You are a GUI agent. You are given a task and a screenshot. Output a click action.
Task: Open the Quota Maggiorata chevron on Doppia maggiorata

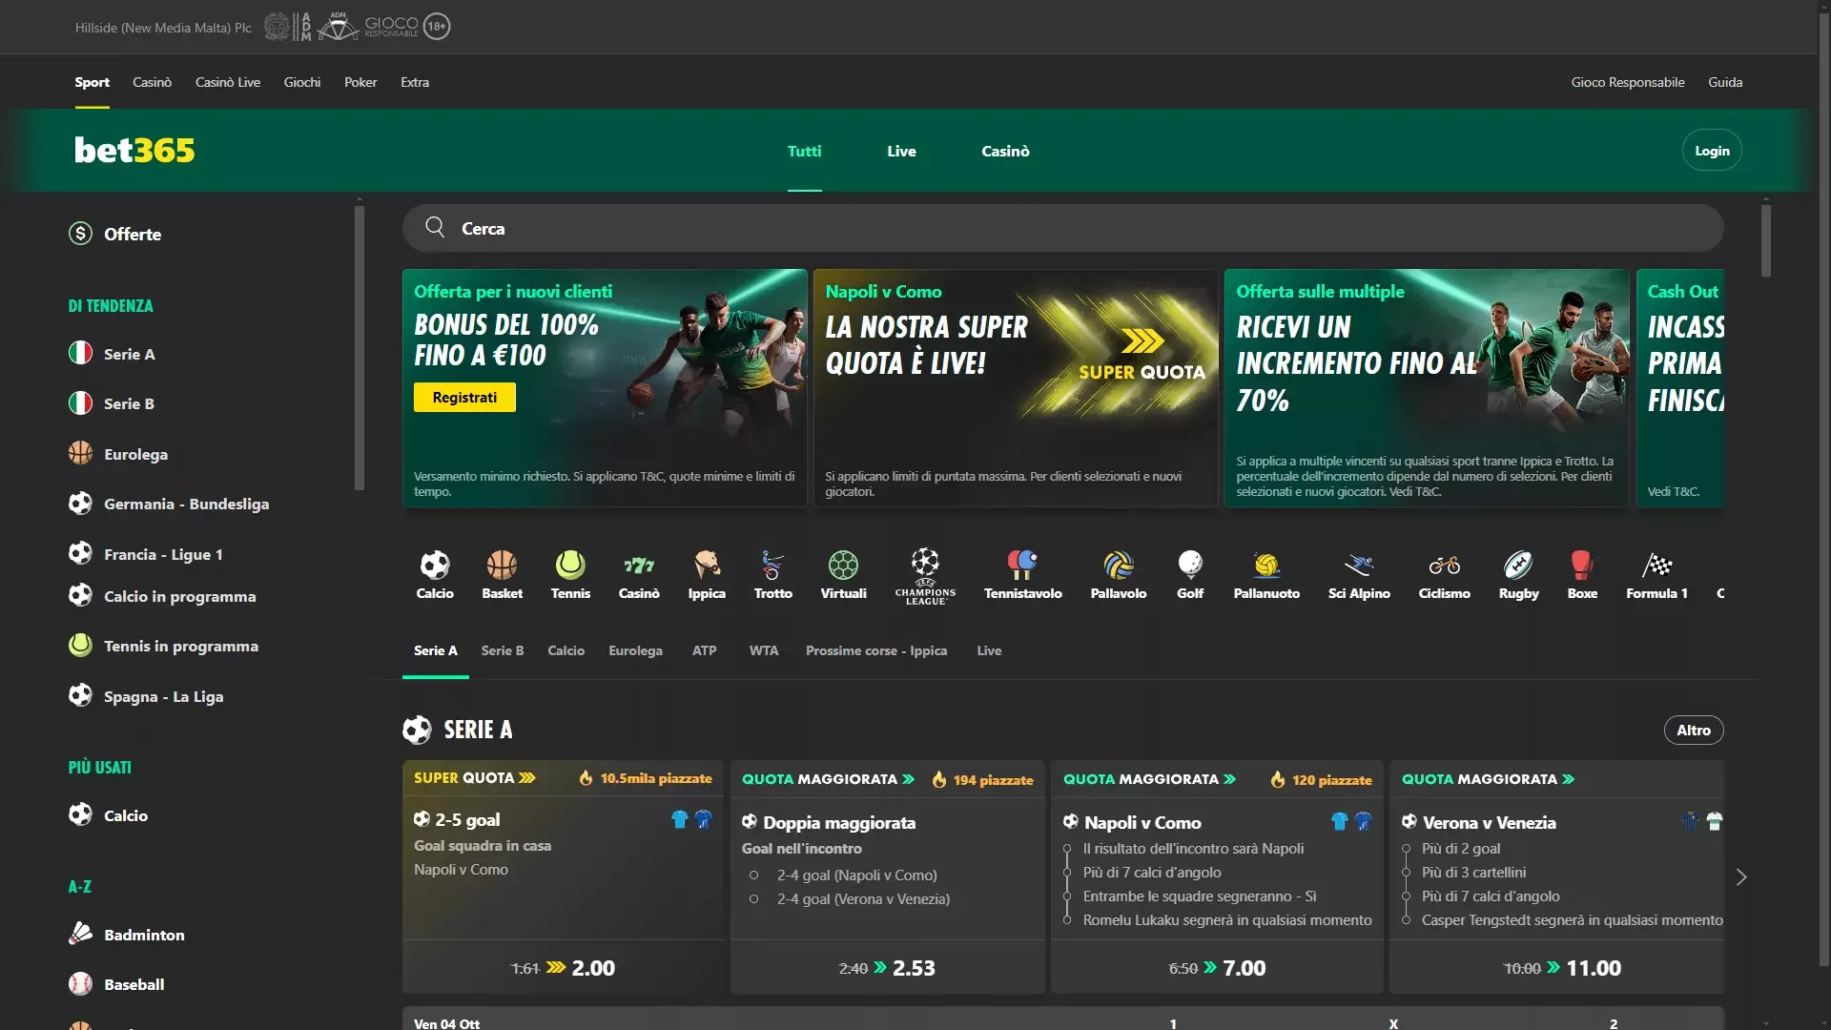tap(911, 778)
